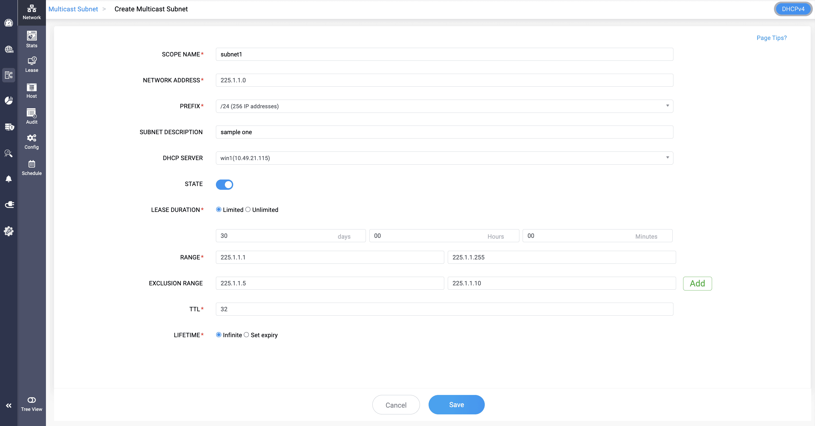Choose the Set expiry lifetime option
The width and height of the screenshot is (815, 426).
[246, 335]
